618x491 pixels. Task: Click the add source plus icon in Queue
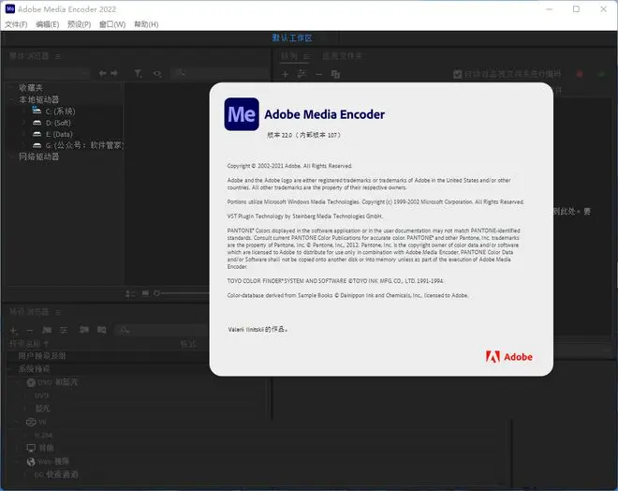coord(286,73)
